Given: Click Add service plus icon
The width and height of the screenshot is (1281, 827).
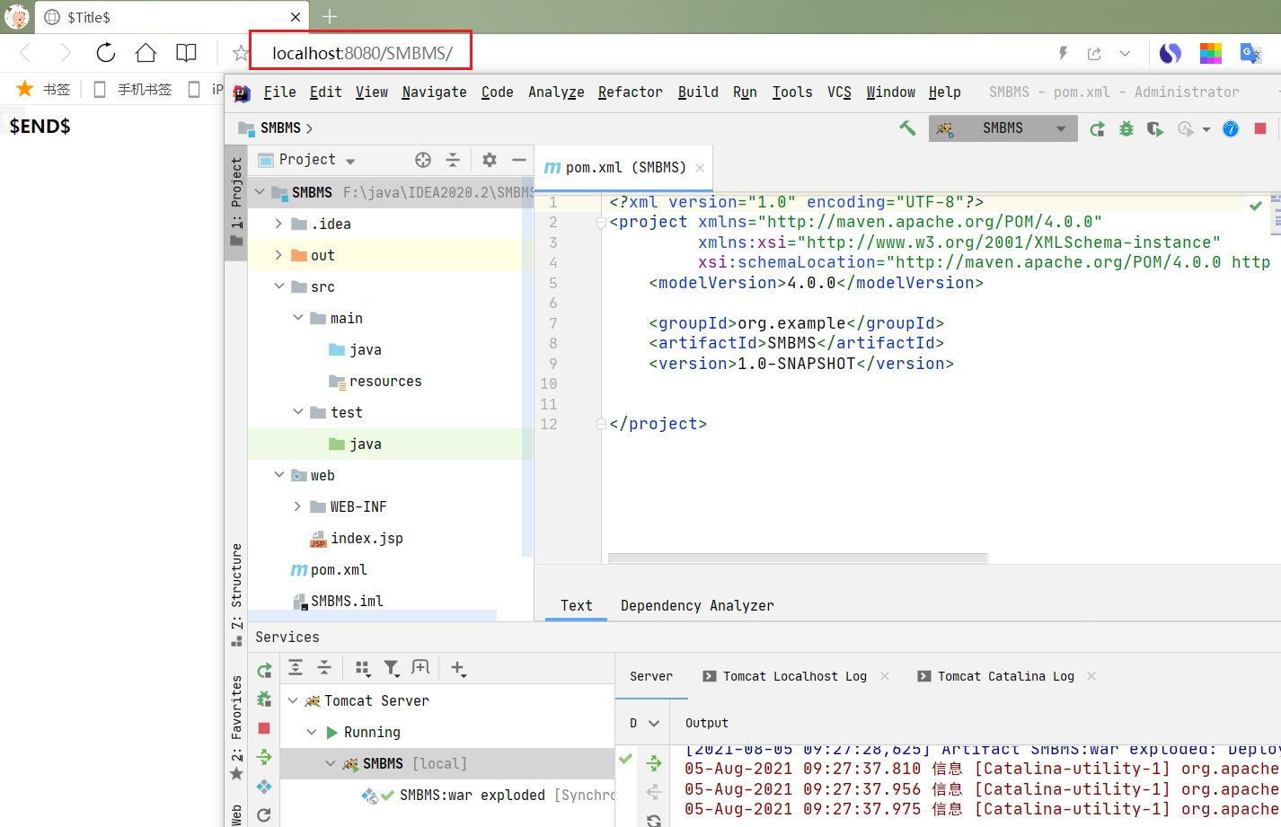Looking at the screenshot, I should 458,668.
